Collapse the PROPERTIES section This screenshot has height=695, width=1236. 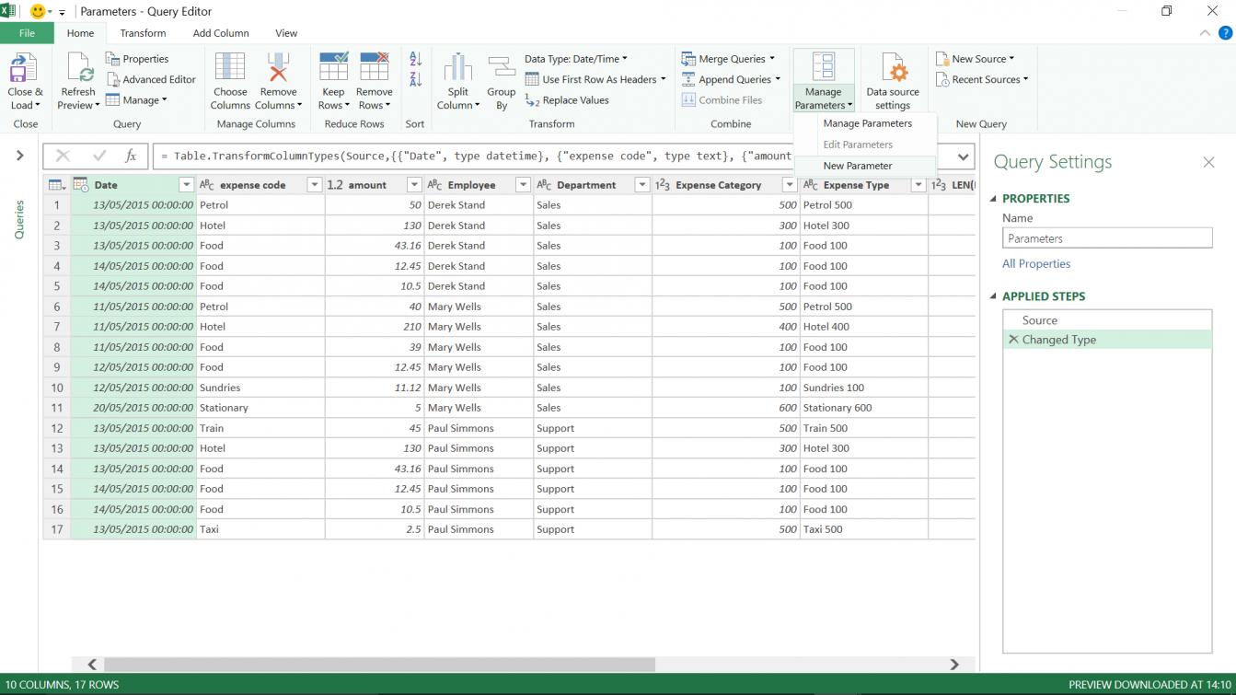pos(993,199)
